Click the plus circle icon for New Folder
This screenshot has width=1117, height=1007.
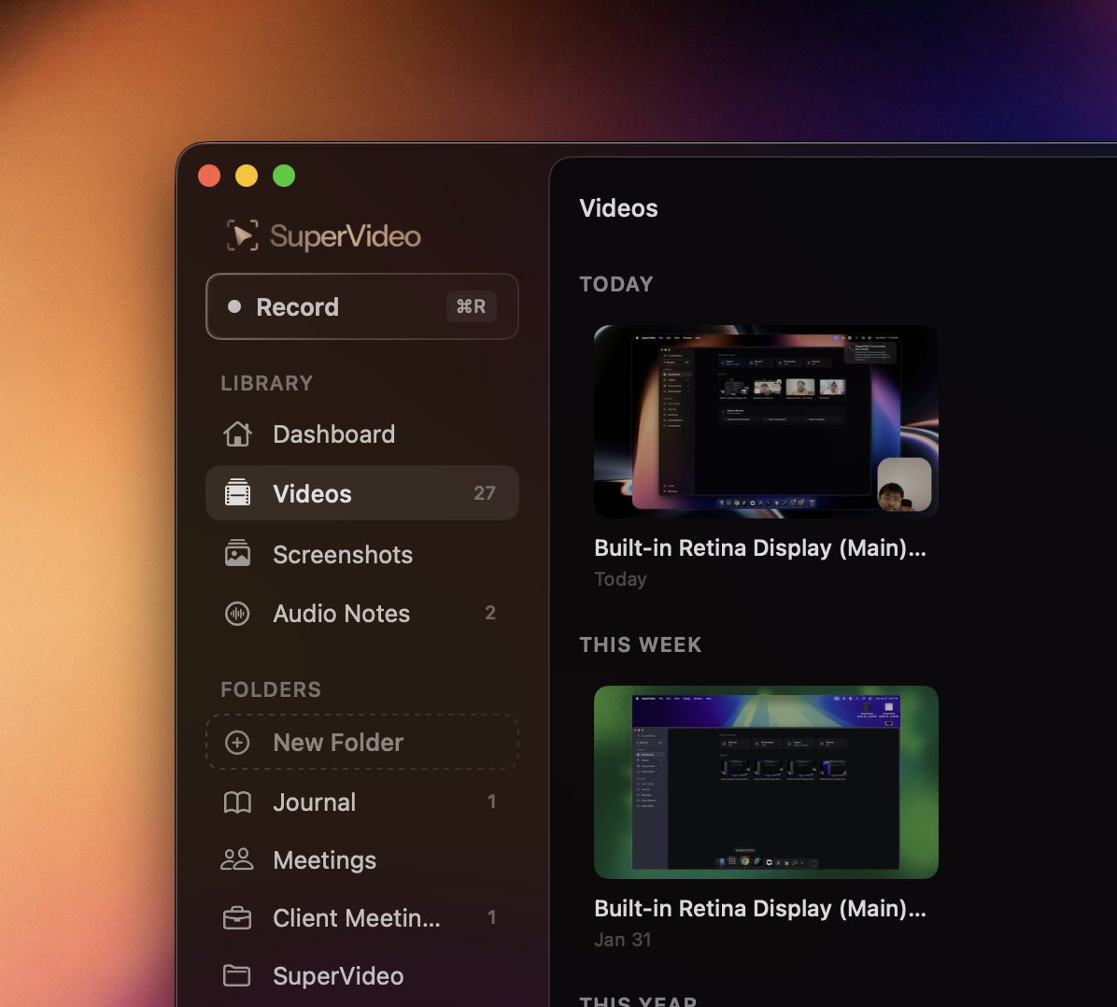pos(237,743)
